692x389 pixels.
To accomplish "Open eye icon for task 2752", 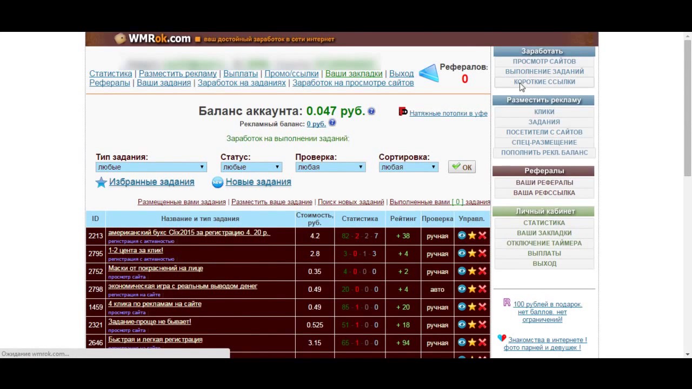I will [462, 271].
